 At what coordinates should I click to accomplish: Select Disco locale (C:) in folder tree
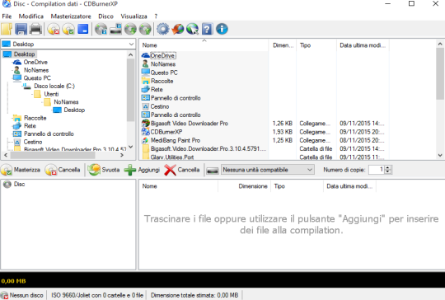click(x=54, y=86)
